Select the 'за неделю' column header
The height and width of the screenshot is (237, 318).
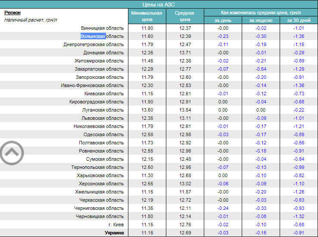click(x=261, y=20)
